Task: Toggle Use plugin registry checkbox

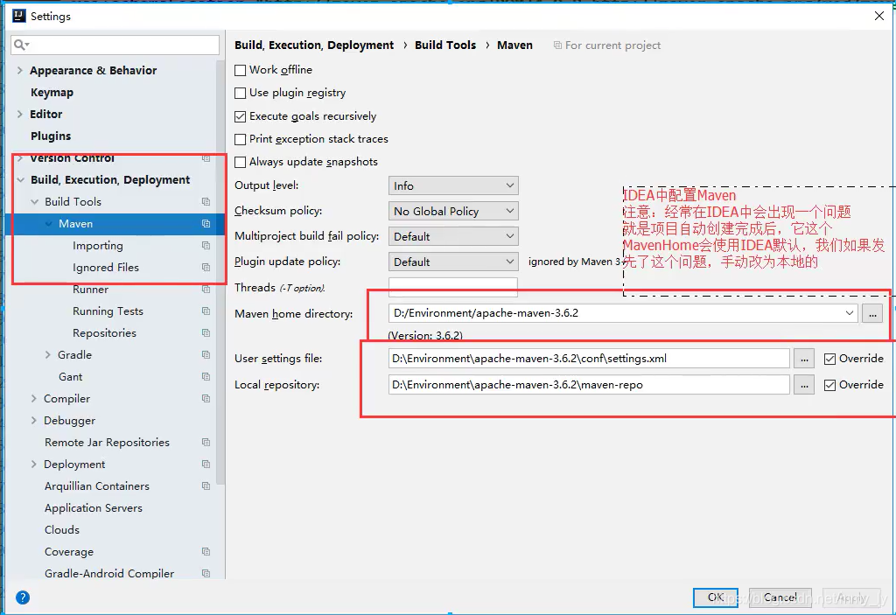Action: pyautogui.click(x=241, y=93)
